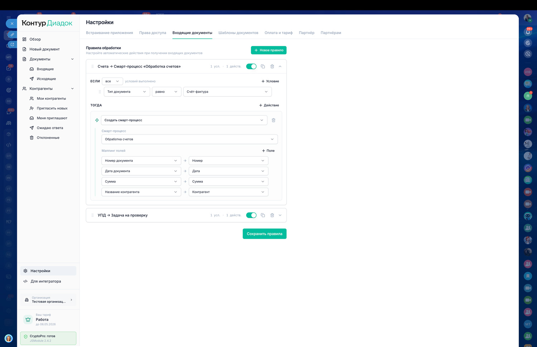
Task: Disable the «Счета → Смарт-процесс» rule toggle
Action: pos(251,67)
